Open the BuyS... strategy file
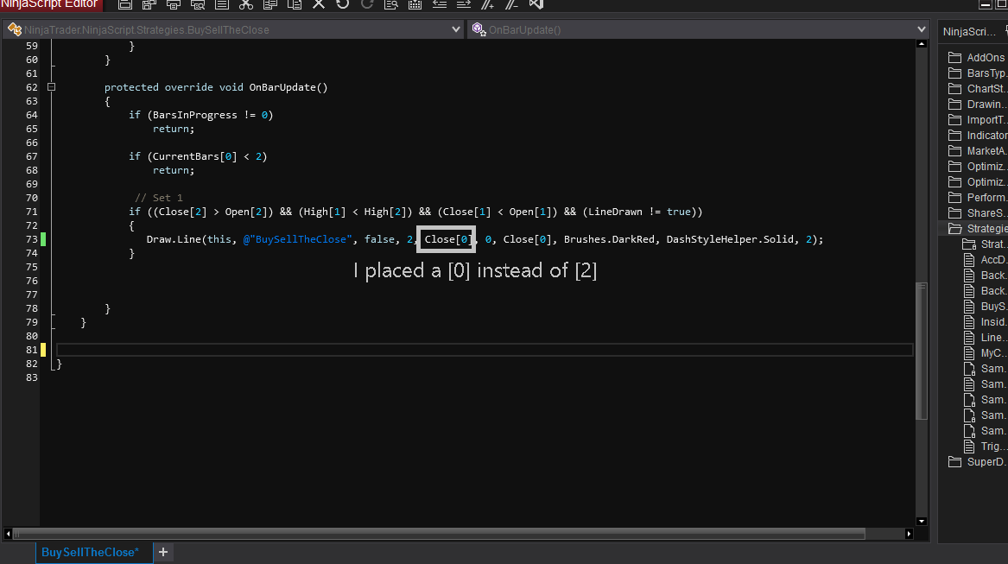The height and width of the screenshot is (564, 1008). [x=986, y=306]
